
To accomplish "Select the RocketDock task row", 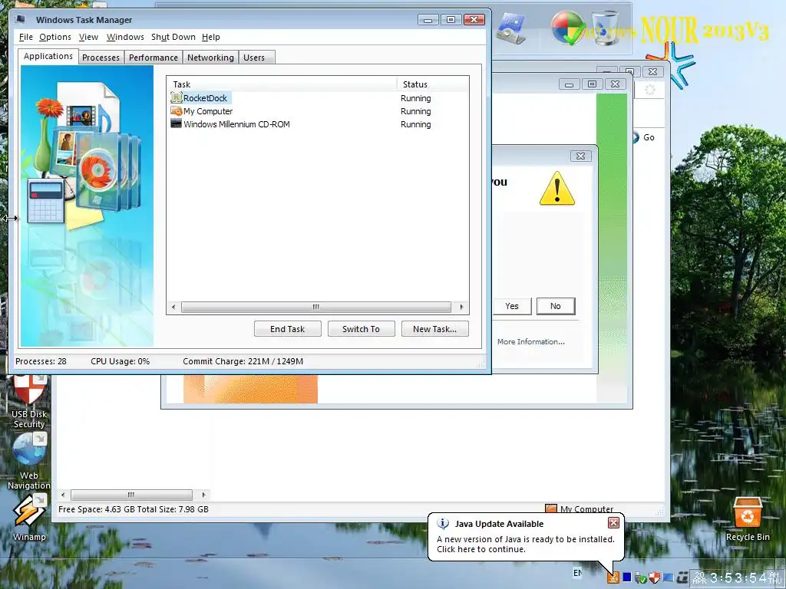I will pyautogui.click(x=319, y=98).
